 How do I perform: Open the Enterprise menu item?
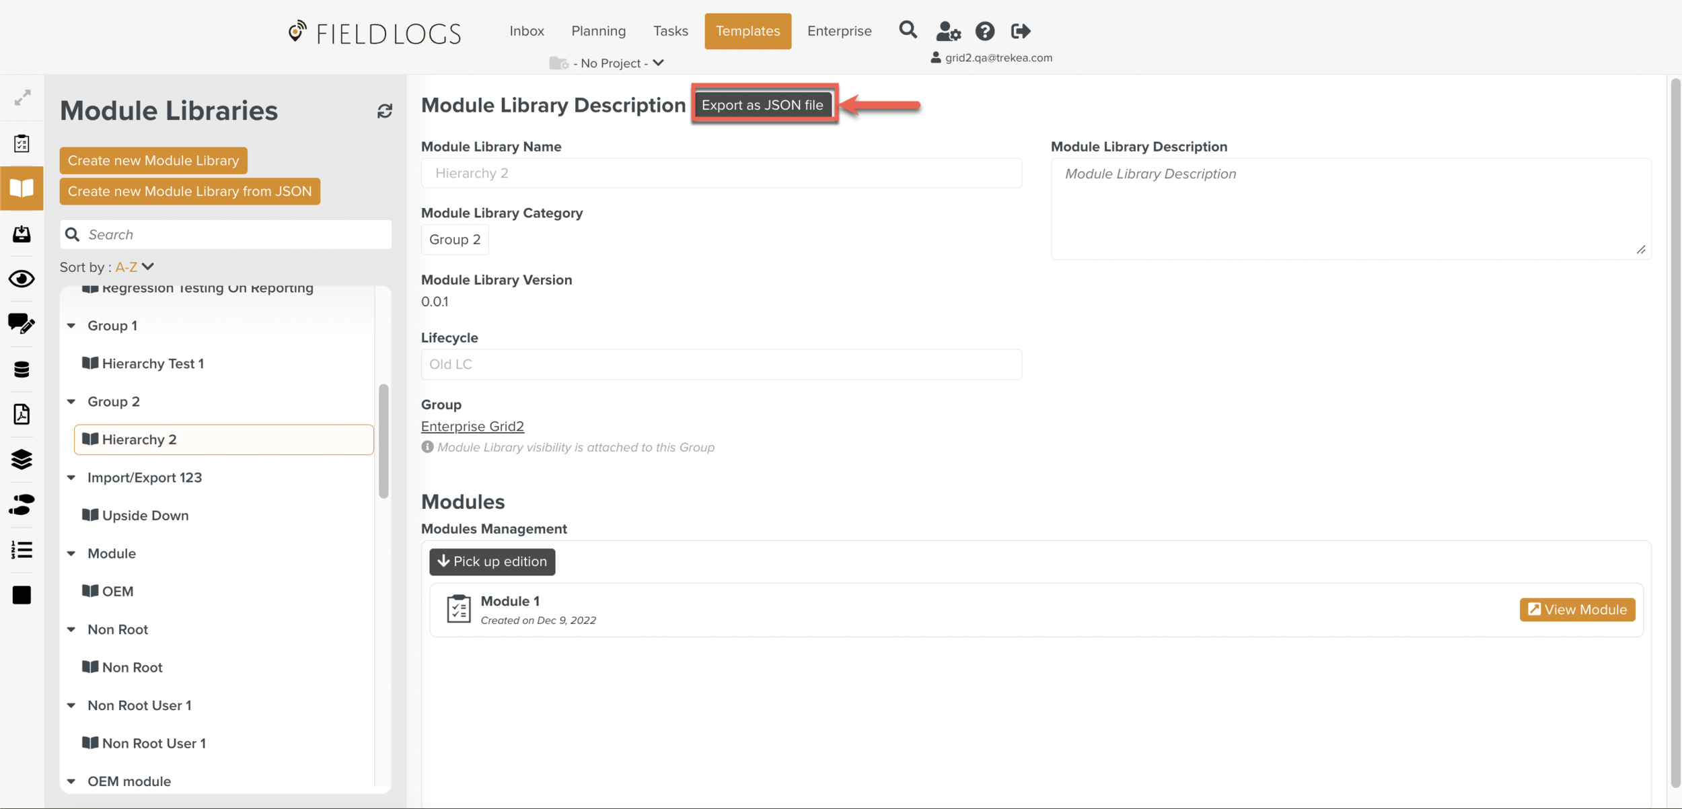click(x=839, y=30)
